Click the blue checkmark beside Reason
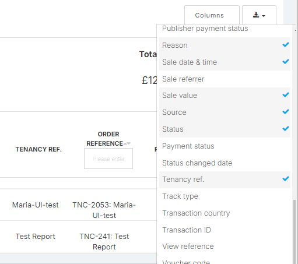298x264 pixels. coord(286,45)
